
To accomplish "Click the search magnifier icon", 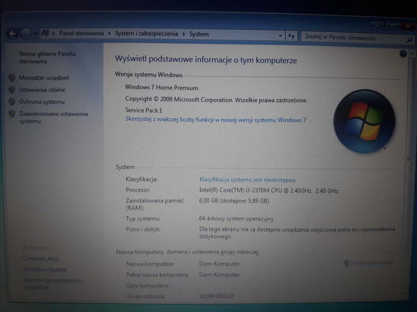I will coord(409,40).
